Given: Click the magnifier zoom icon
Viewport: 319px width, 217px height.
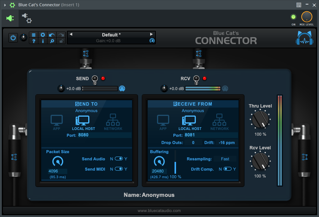Looking at the screenshot, I should [x=52, y=41].
